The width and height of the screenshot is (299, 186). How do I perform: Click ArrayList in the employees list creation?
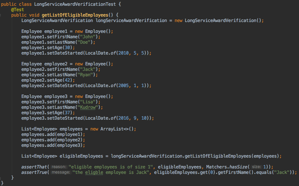(x=112, y=129)
